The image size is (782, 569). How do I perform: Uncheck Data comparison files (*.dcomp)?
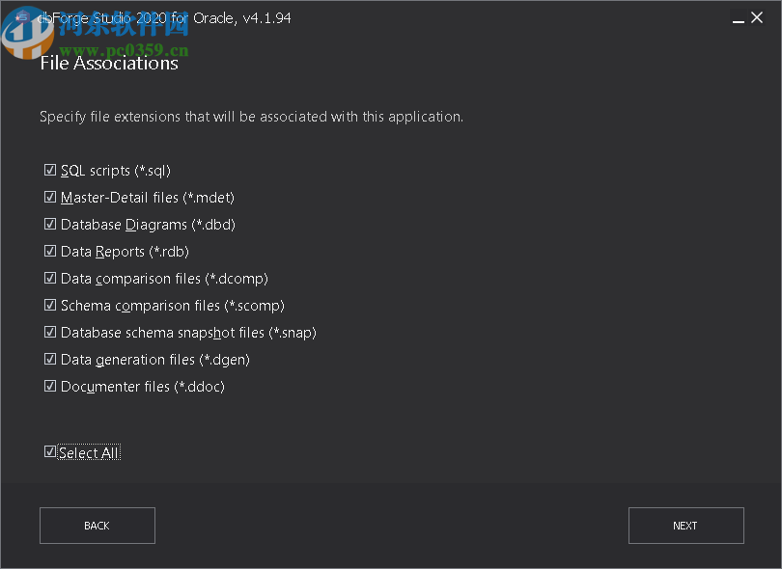50,278
